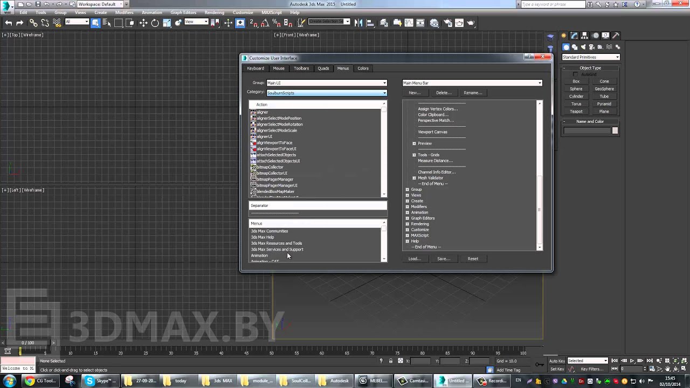This screenshot has height=388, width=690.
Task: Open the Modify panel tab icon
Action: pyautogui.click(x=574, y=36)
